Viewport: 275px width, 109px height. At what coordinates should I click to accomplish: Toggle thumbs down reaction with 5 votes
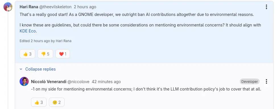[x=45, y=54]
